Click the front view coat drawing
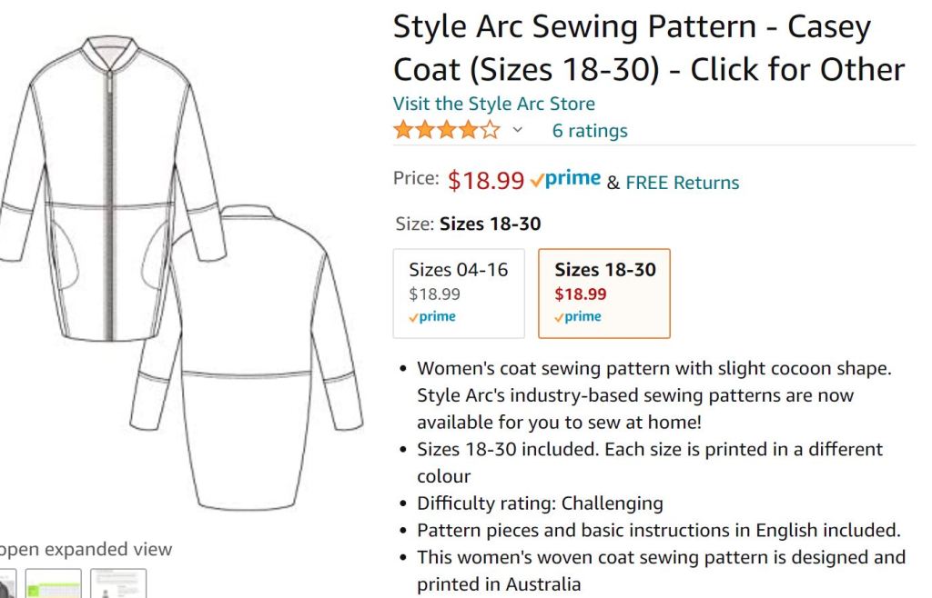This screenshot has width=932, height=598. [x=100, y=182]
